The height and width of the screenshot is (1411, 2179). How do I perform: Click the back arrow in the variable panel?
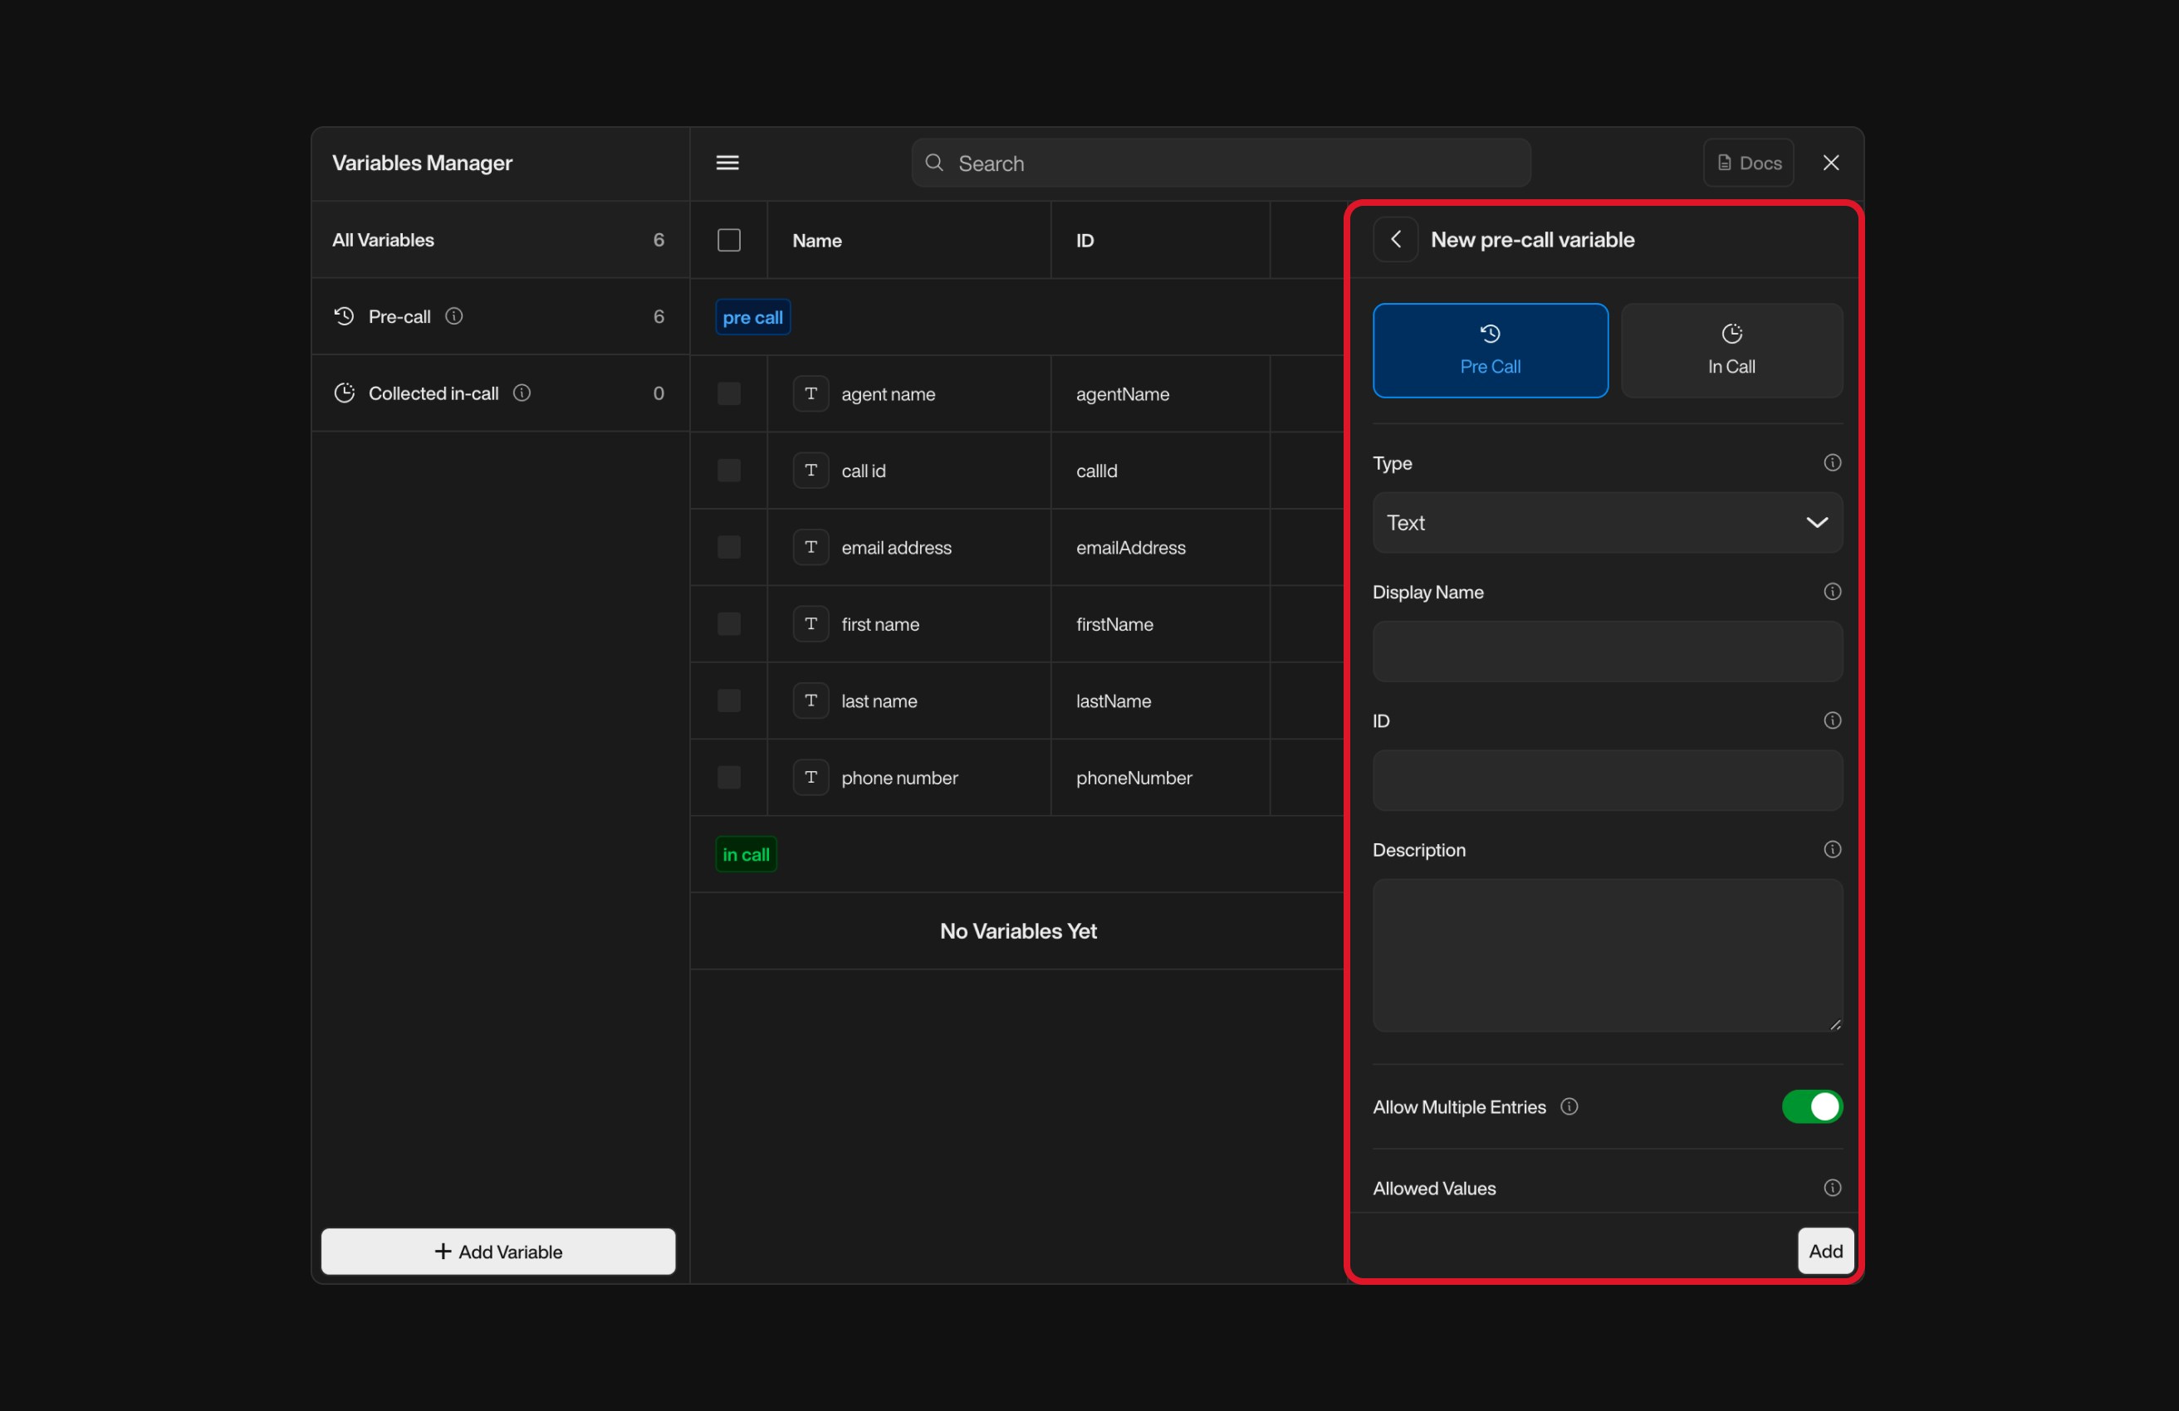tap(1395, 239)
